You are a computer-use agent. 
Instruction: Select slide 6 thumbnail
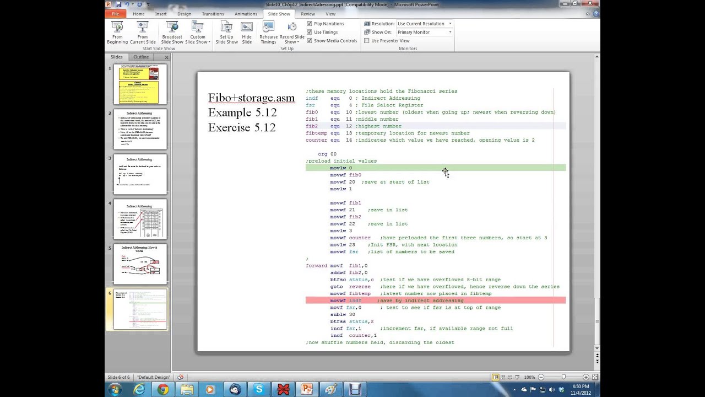tap(140, 310)
